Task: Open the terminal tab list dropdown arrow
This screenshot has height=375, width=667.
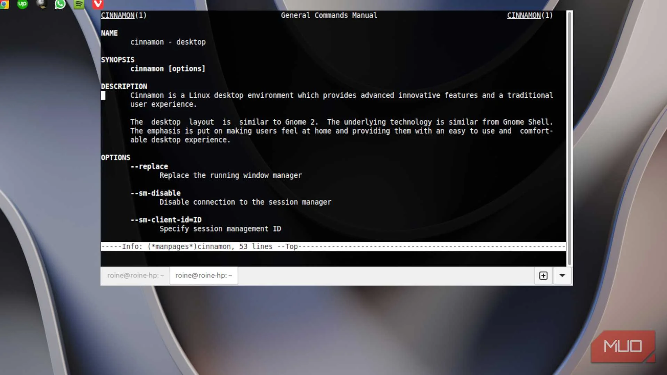Action: click(x=562, y=276)
